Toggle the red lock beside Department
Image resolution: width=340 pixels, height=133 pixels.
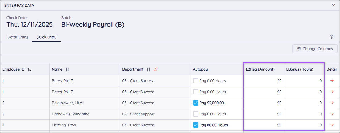coord(155,69)
